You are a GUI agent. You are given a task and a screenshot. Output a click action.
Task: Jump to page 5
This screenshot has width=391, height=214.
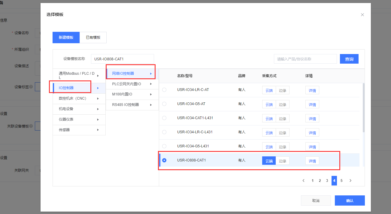pyautogui.click(x=341, y=181)
